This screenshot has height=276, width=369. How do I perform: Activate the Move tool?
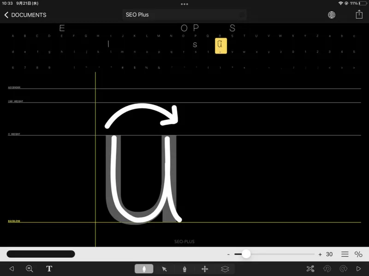(x=205, y=269)
